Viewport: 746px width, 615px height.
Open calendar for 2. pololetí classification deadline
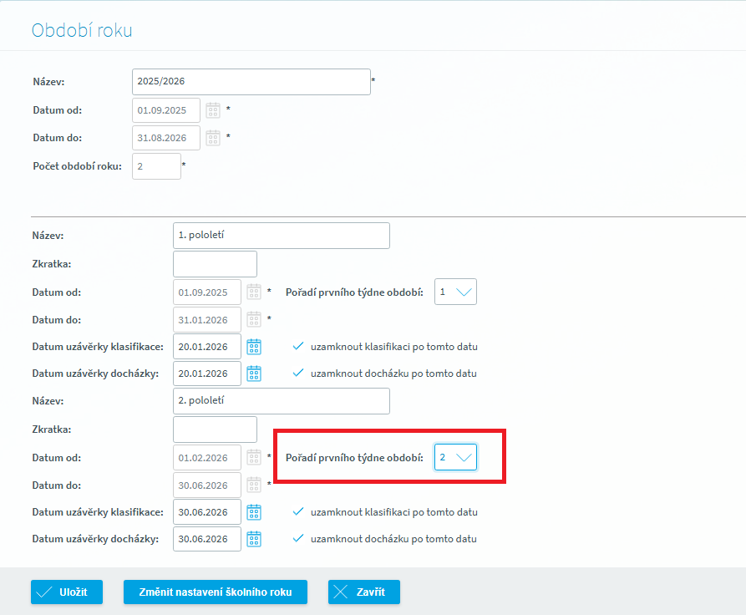[x=254, y=511]
